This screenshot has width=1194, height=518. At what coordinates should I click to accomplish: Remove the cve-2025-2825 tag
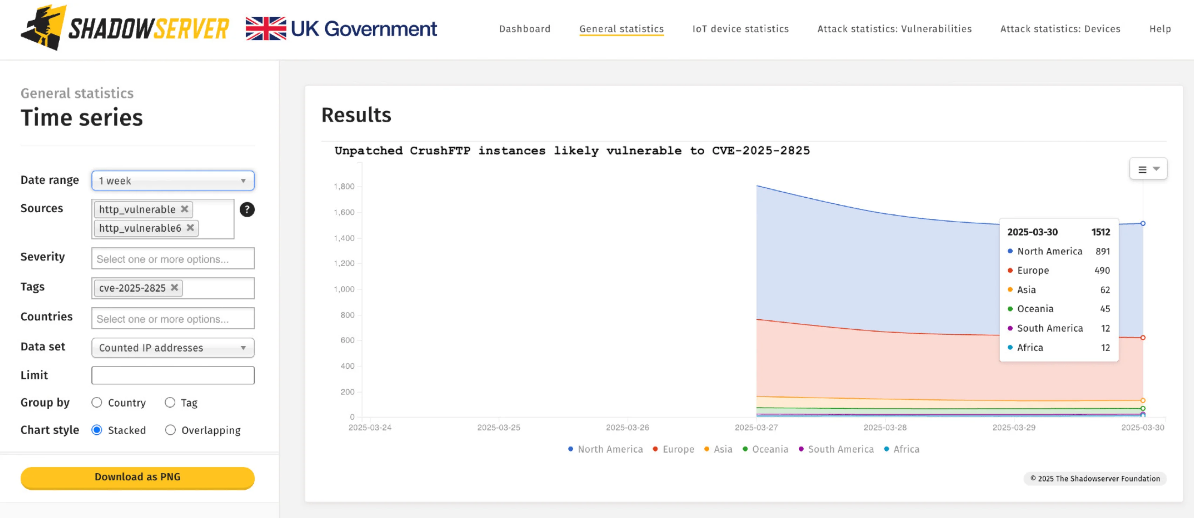tap(174, 287)
